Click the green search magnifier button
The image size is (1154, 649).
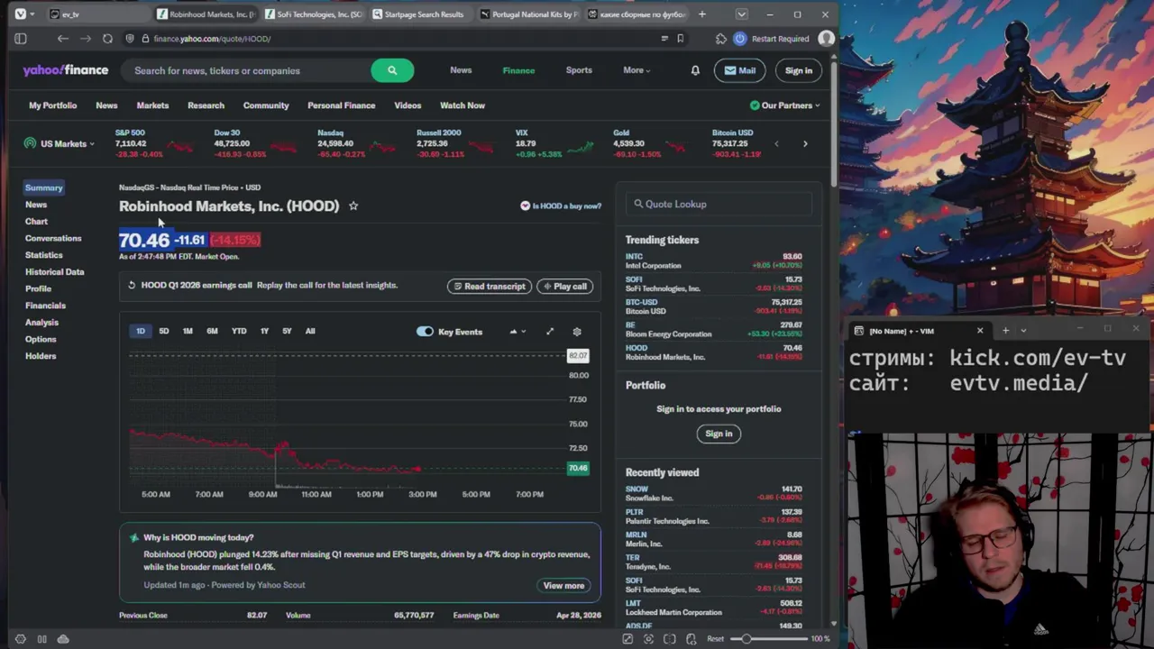pos(392,70)
